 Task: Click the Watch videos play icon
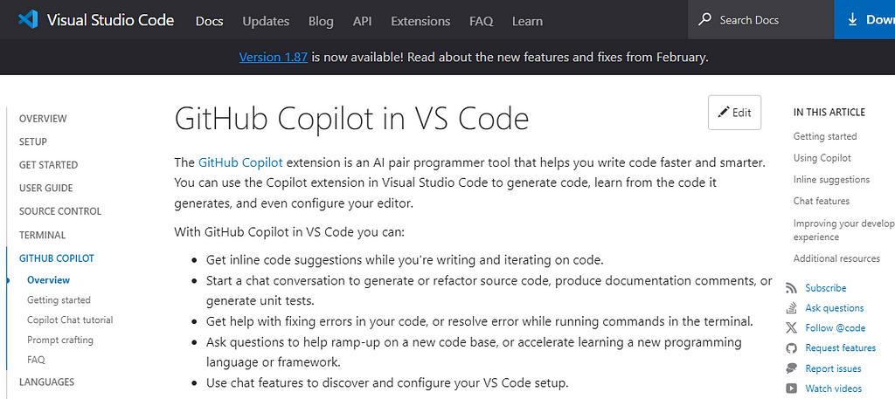pyautogui.click(x=791, y=389)
